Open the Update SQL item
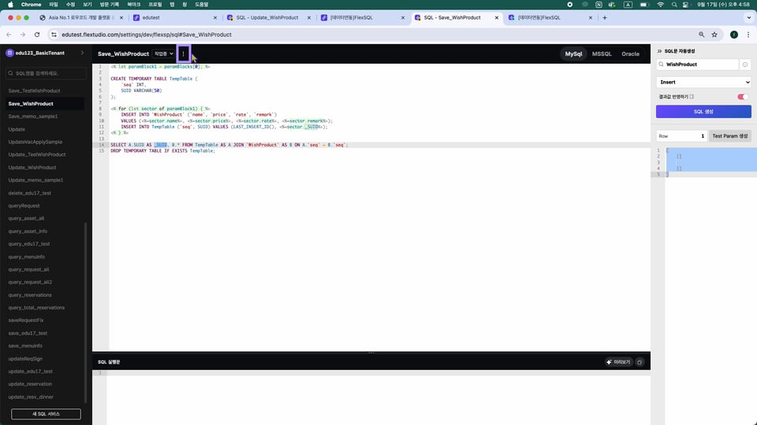 pos(17,129)
